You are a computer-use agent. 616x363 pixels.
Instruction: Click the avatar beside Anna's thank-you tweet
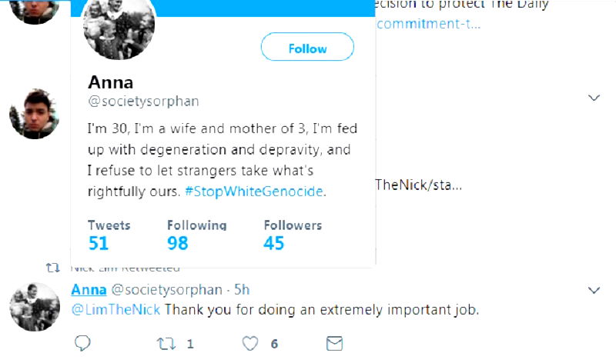(x=35, y=306)
